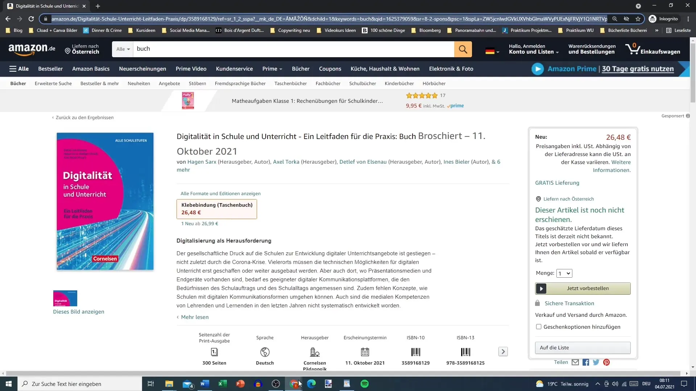Select the Taschenbücher books submenu

[x=290, y=84]
